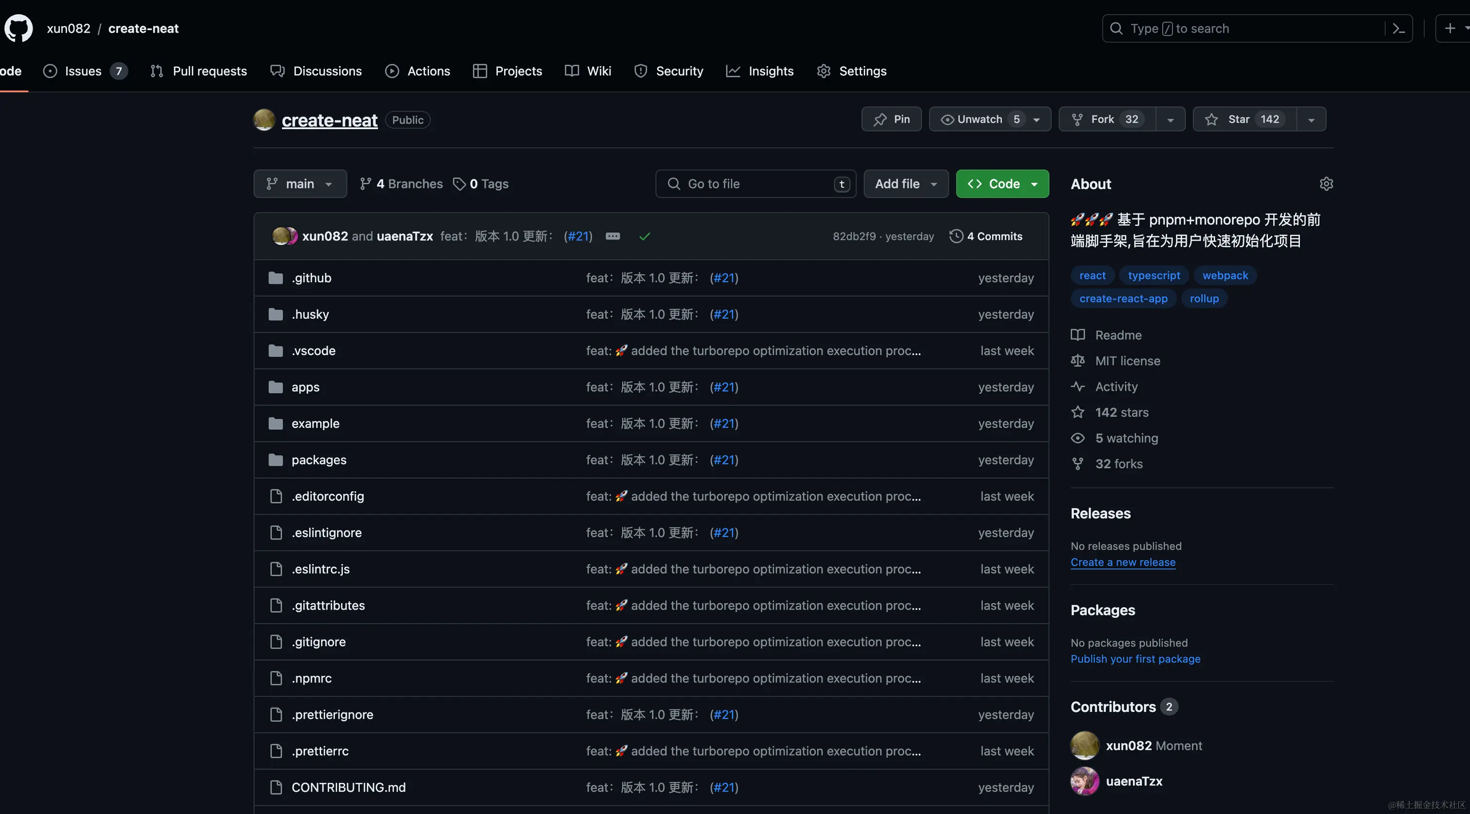This screenshot has width=1470, height=814.
Task: Open the Projects tab
Action: coord(507,71)
